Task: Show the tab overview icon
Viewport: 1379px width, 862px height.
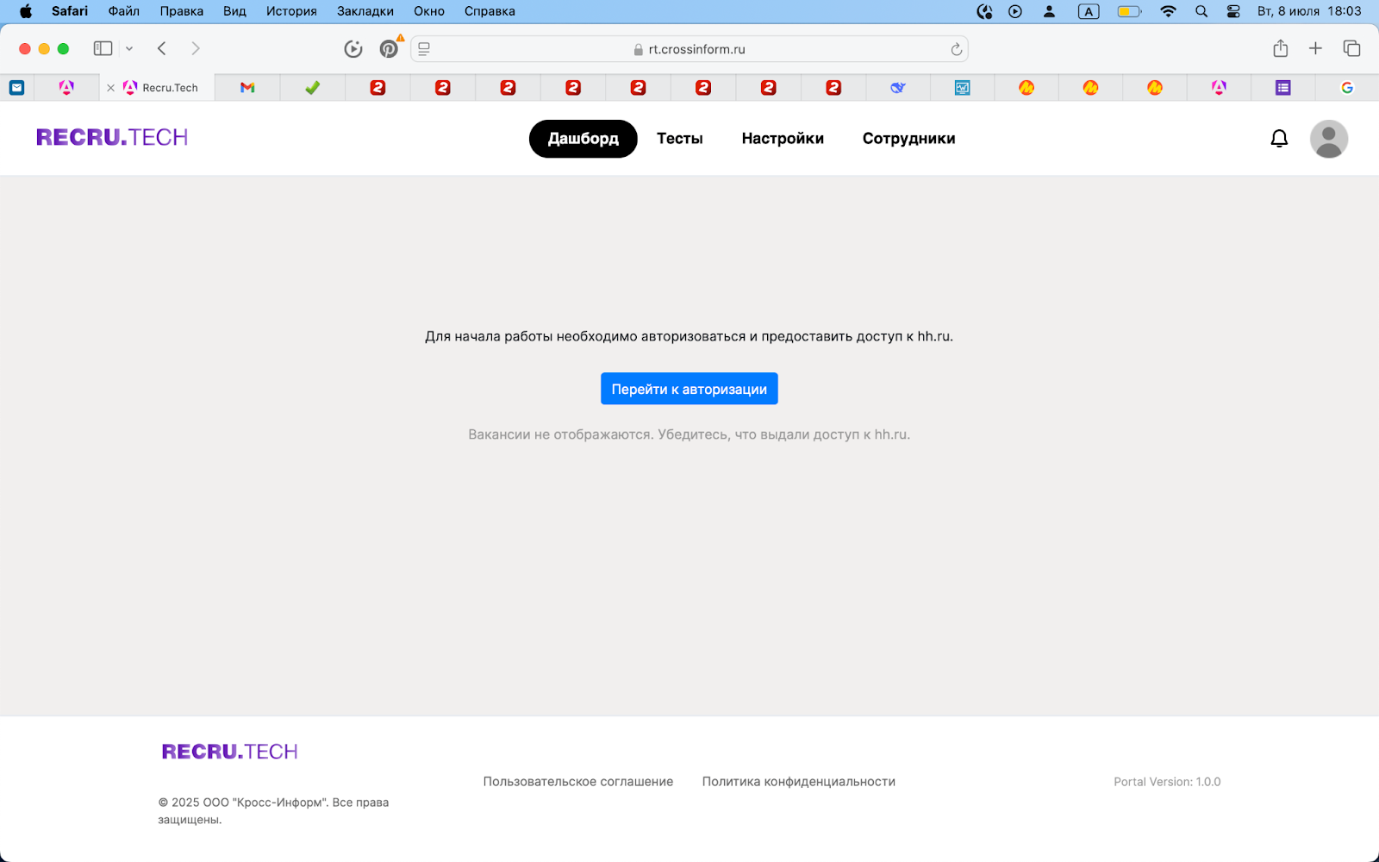Action: click(1351, 48)
